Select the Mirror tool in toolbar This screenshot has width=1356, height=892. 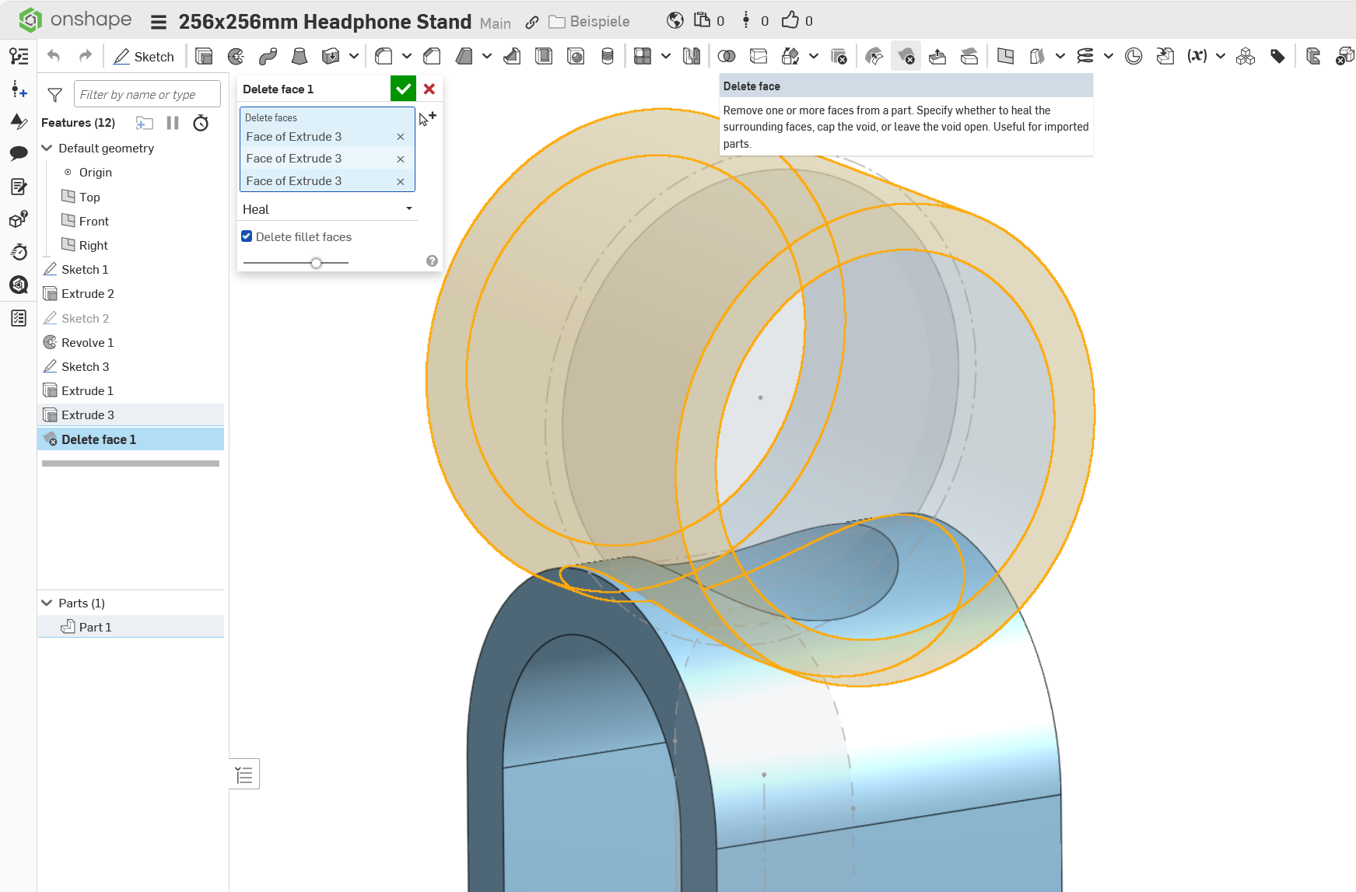pyautogui.click(x=691, y=56)
